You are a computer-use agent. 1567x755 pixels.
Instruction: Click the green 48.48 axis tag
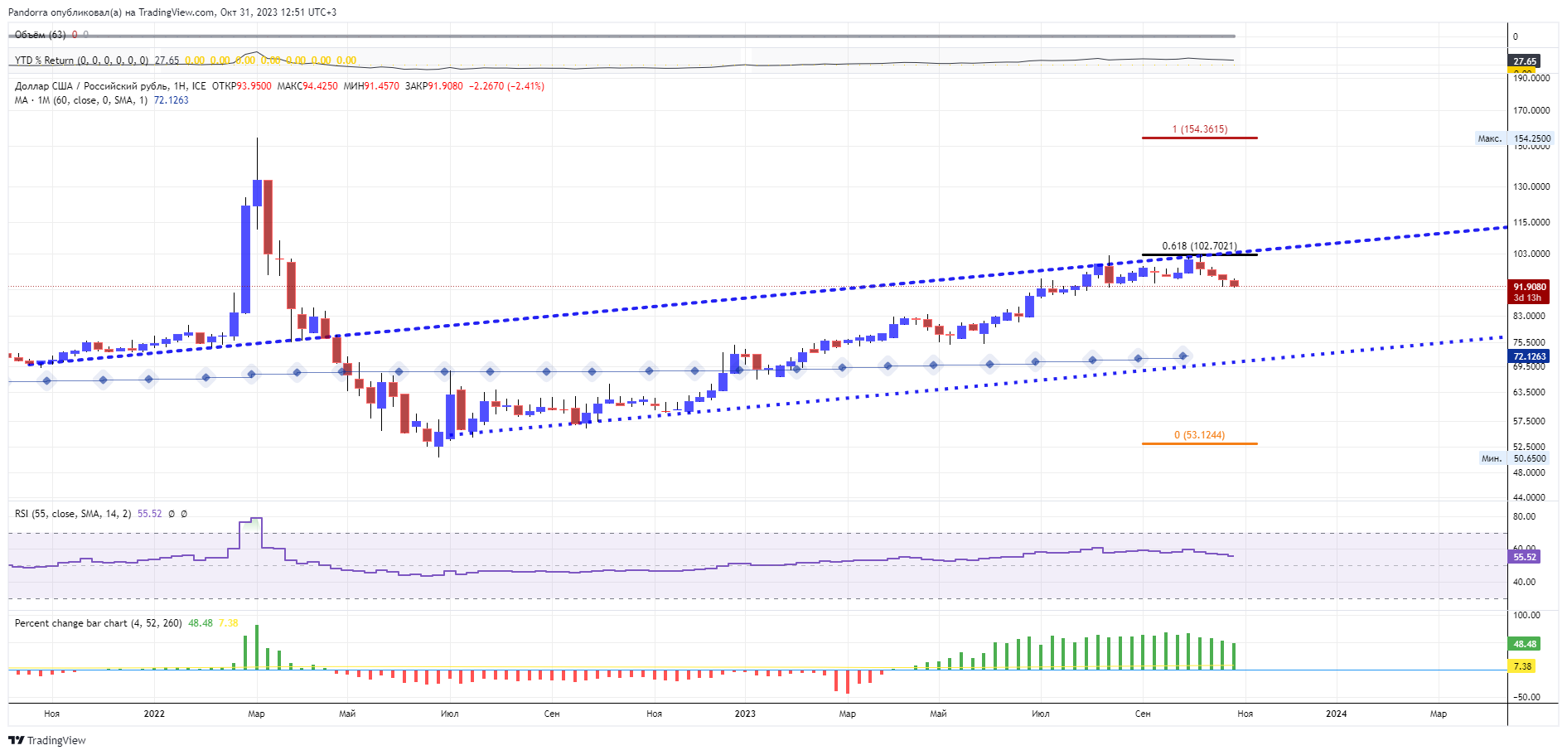1525,644
